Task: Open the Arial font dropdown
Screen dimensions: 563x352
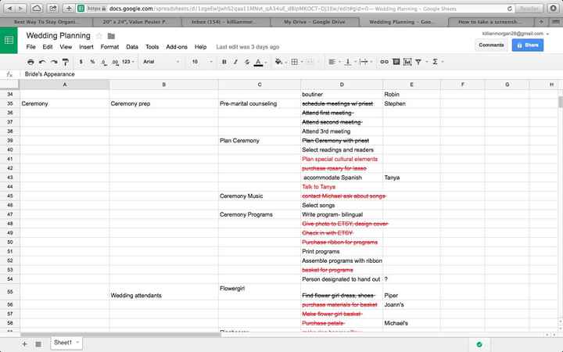Action: [x=160, y=61]
